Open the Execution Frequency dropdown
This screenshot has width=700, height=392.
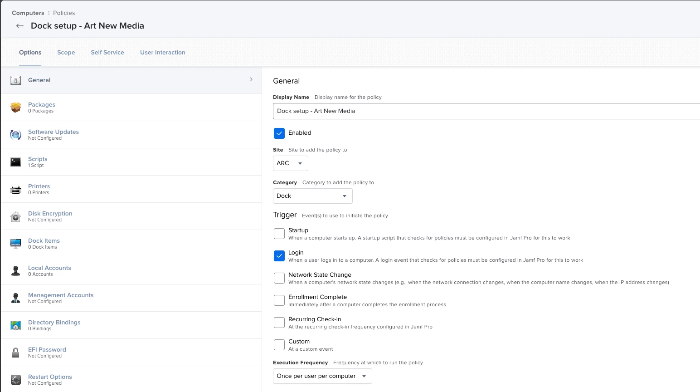(322, 376)
